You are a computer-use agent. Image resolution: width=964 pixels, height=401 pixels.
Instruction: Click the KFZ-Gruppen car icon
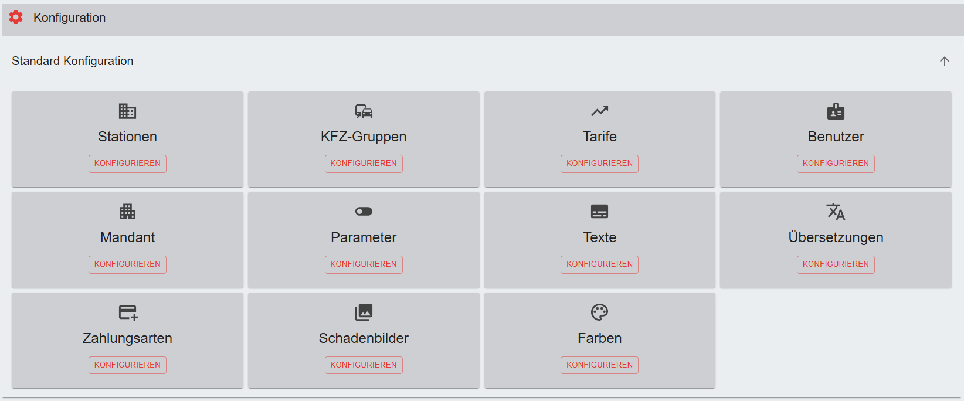pyautogui.click(x=364, y=111)
